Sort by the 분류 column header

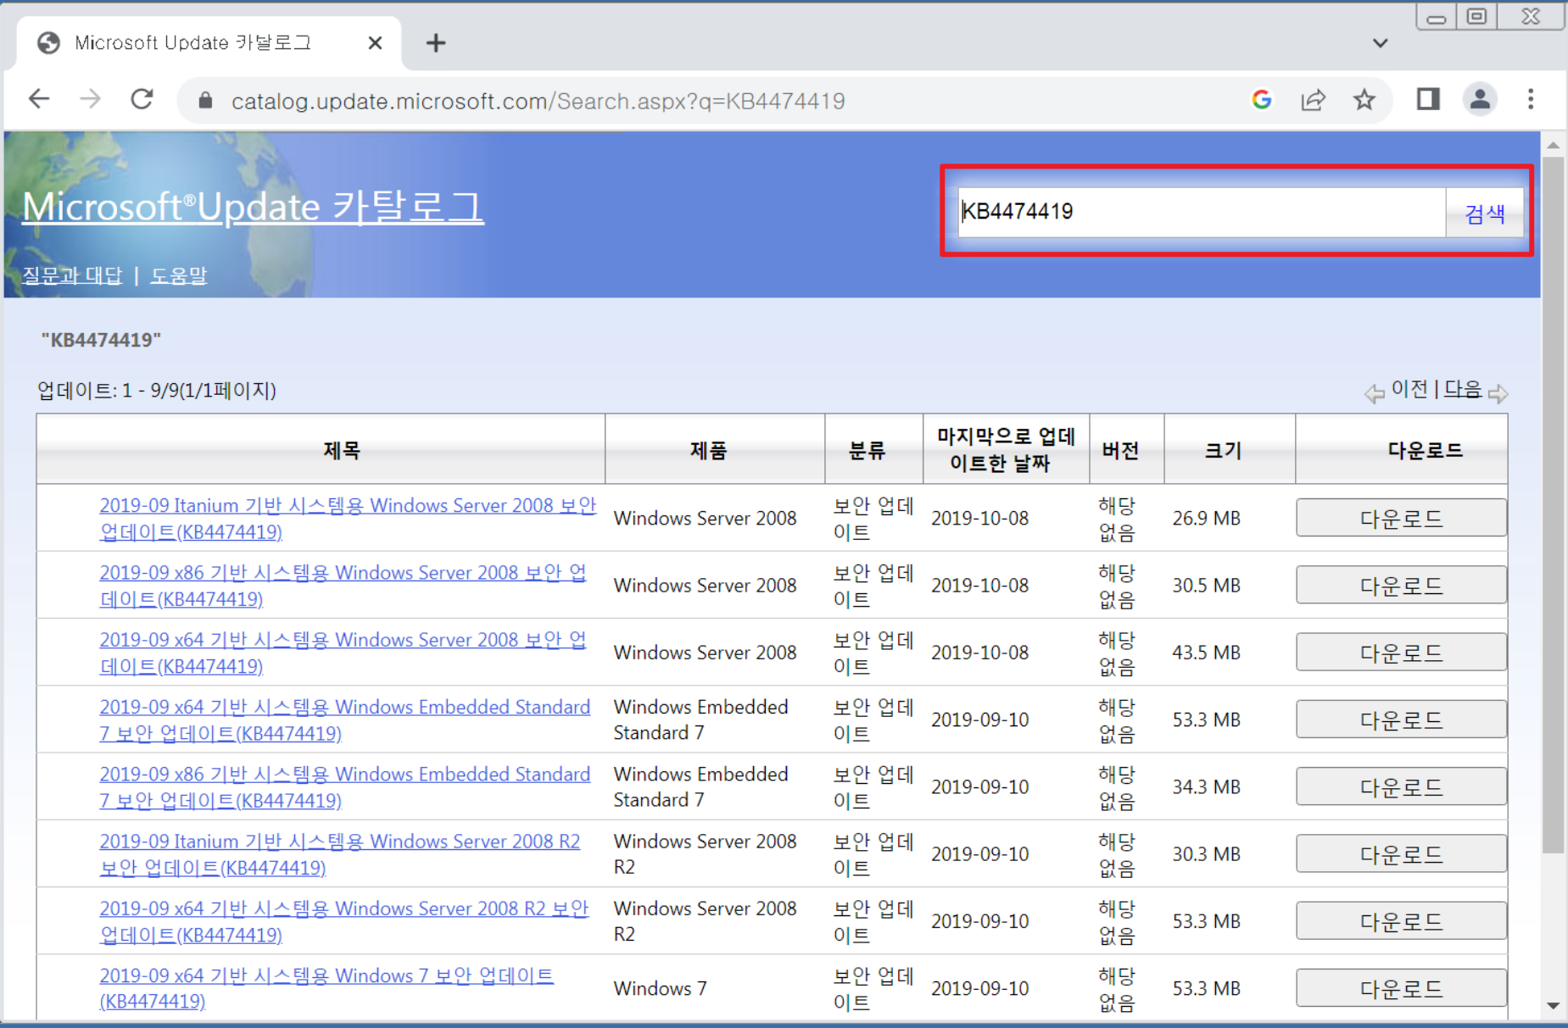[x=867, y=450]
